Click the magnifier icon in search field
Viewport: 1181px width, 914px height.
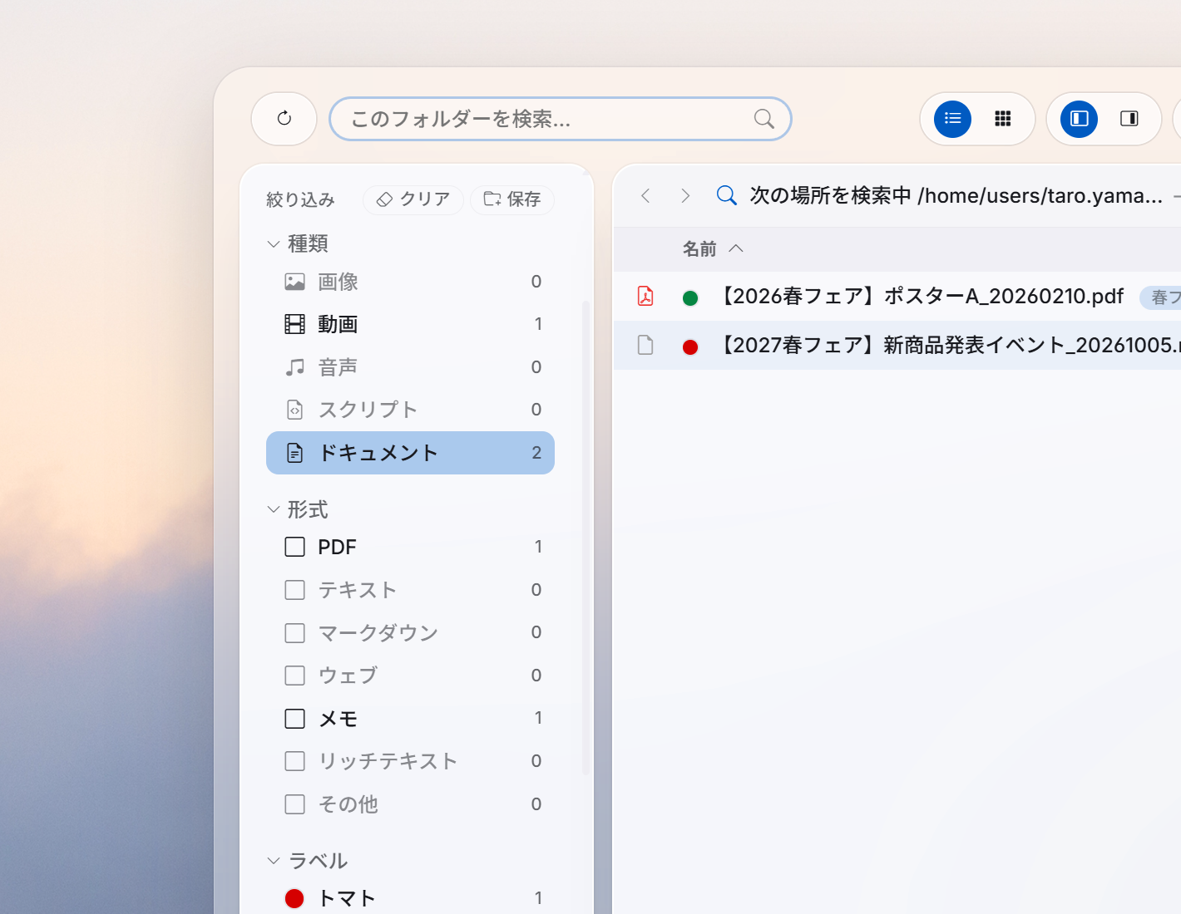[x=763, y=119]
